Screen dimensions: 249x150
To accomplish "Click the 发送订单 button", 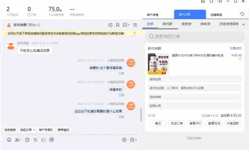I will pos(177,123).
